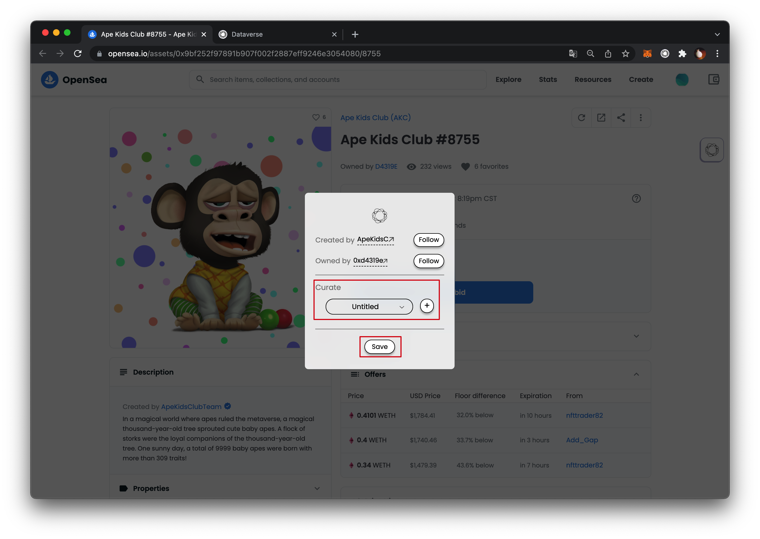This screenshot has height=539, width=760.
Task: Click the 0.4101 WETH offer price
Action: 376,415
